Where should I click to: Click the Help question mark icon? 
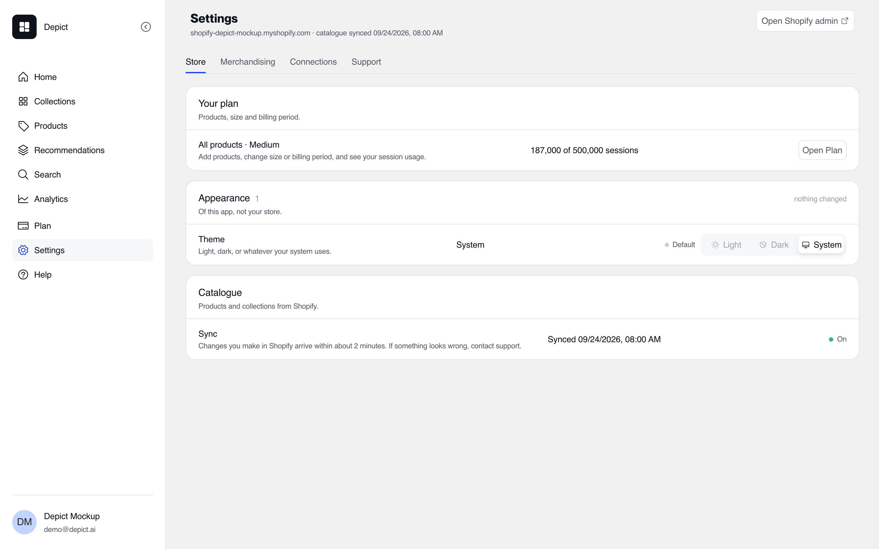tap(23, 274)
